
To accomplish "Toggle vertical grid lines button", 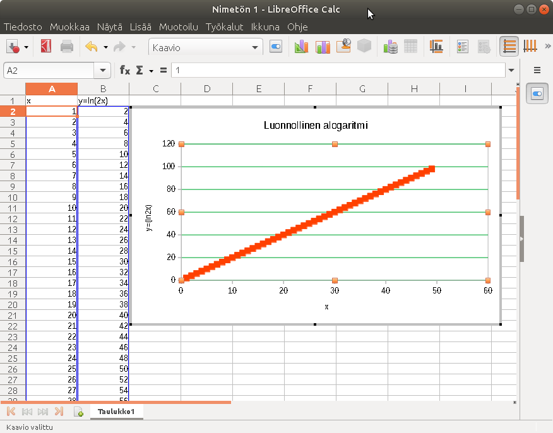I will 530,47.
